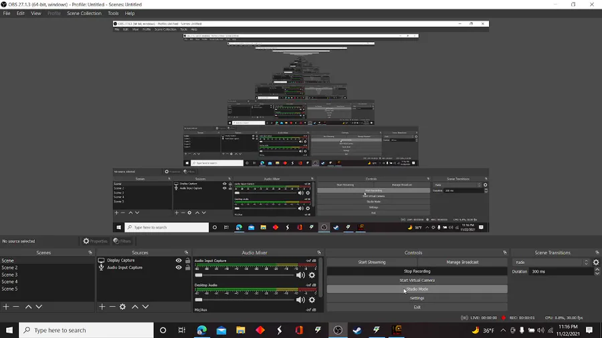Click the Manage Broadcast button
The width and height of the screenshot is (602, 338).
point(462,262)
